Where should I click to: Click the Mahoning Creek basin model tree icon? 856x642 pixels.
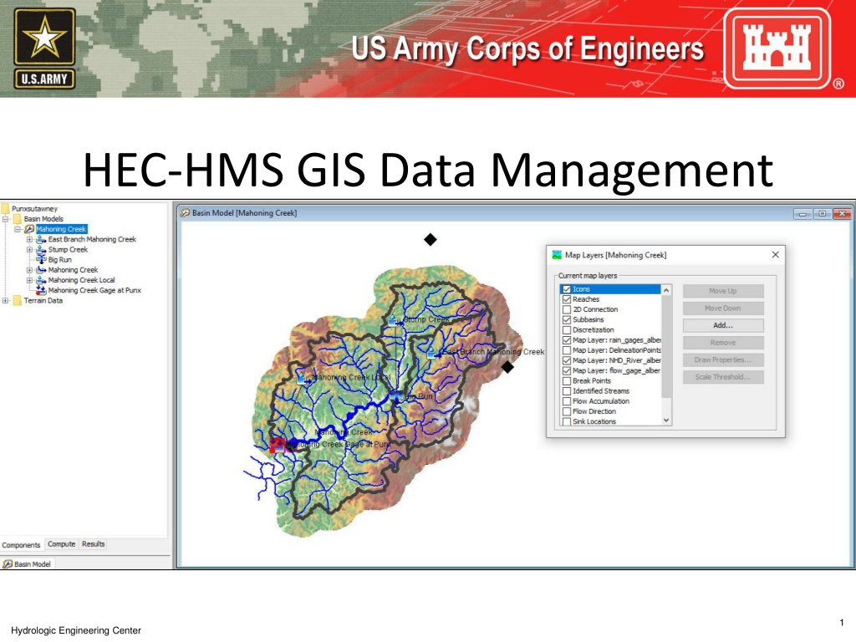(x=29, y=229)
